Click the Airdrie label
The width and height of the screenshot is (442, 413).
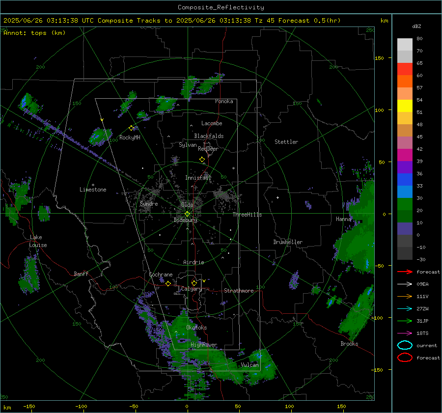[193, 262]
